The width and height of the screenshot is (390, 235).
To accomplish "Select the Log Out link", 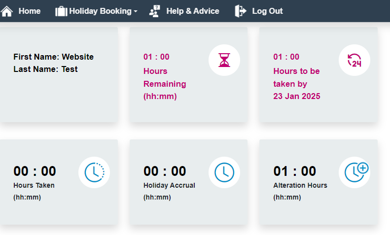I will [x=259, y=11].
